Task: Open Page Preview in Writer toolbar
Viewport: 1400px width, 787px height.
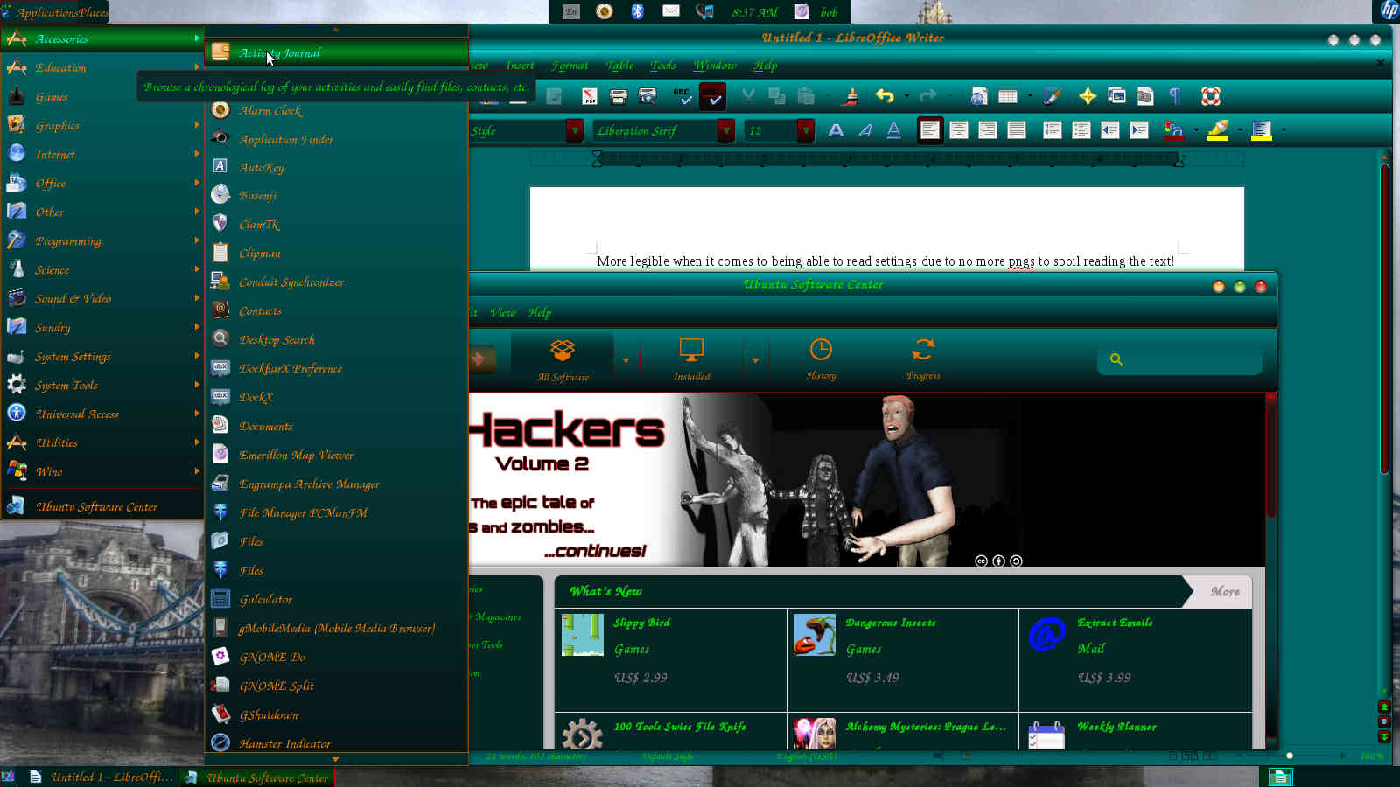Action: click(647, 96)
